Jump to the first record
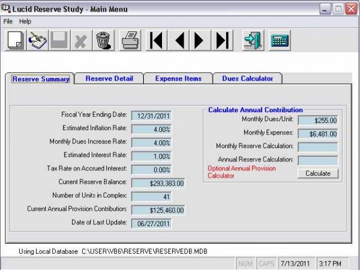 (157, 40)
